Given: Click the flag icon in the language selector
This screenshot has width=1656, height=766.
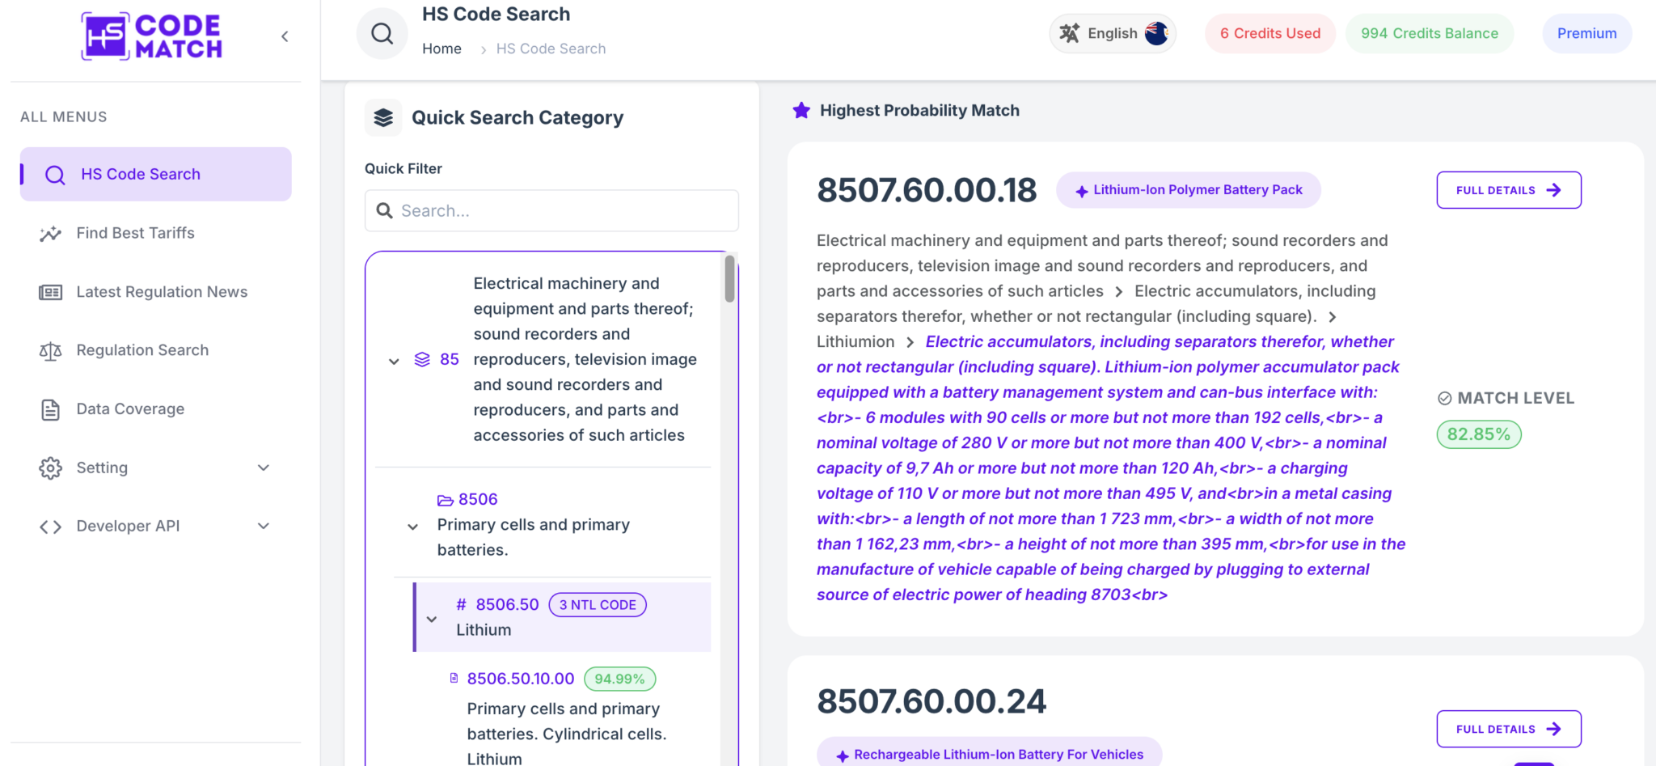Looking at the screenshot, I should pyautogui.click(x=1156, y=33).
